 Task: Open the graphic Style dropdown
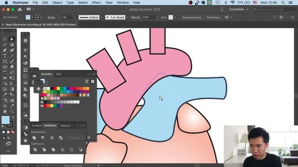175,17
